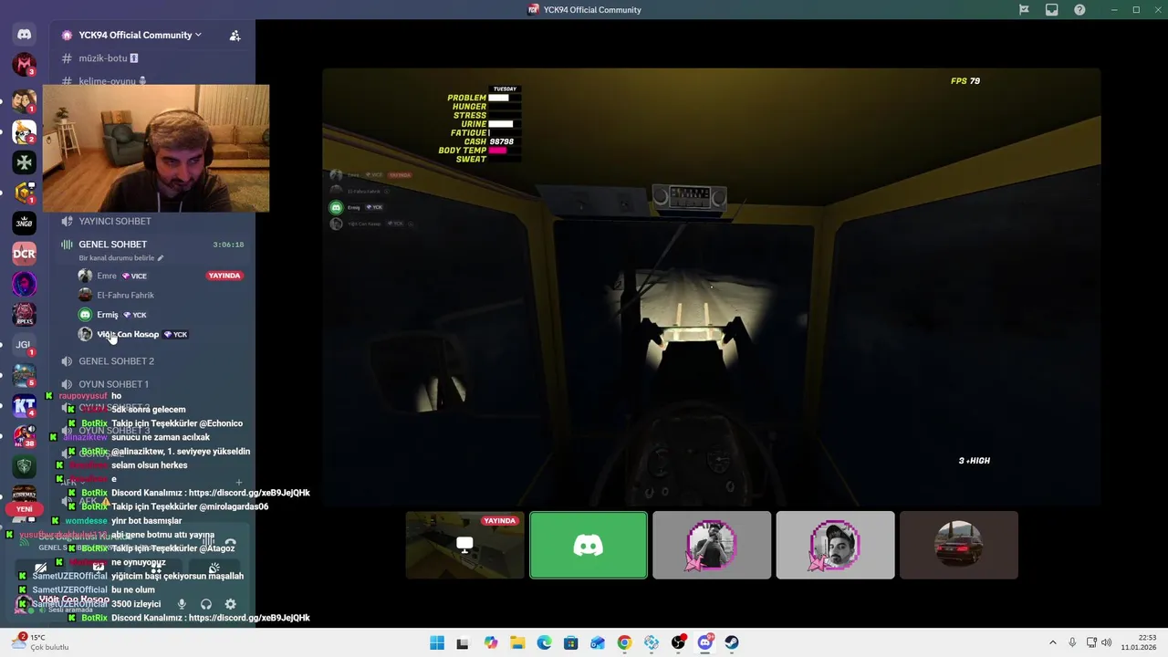Image resolution: width=1168 pixels, height=657 pixels.
Task: Open File Explorer from the taskbar
Action: click(517, 642)
